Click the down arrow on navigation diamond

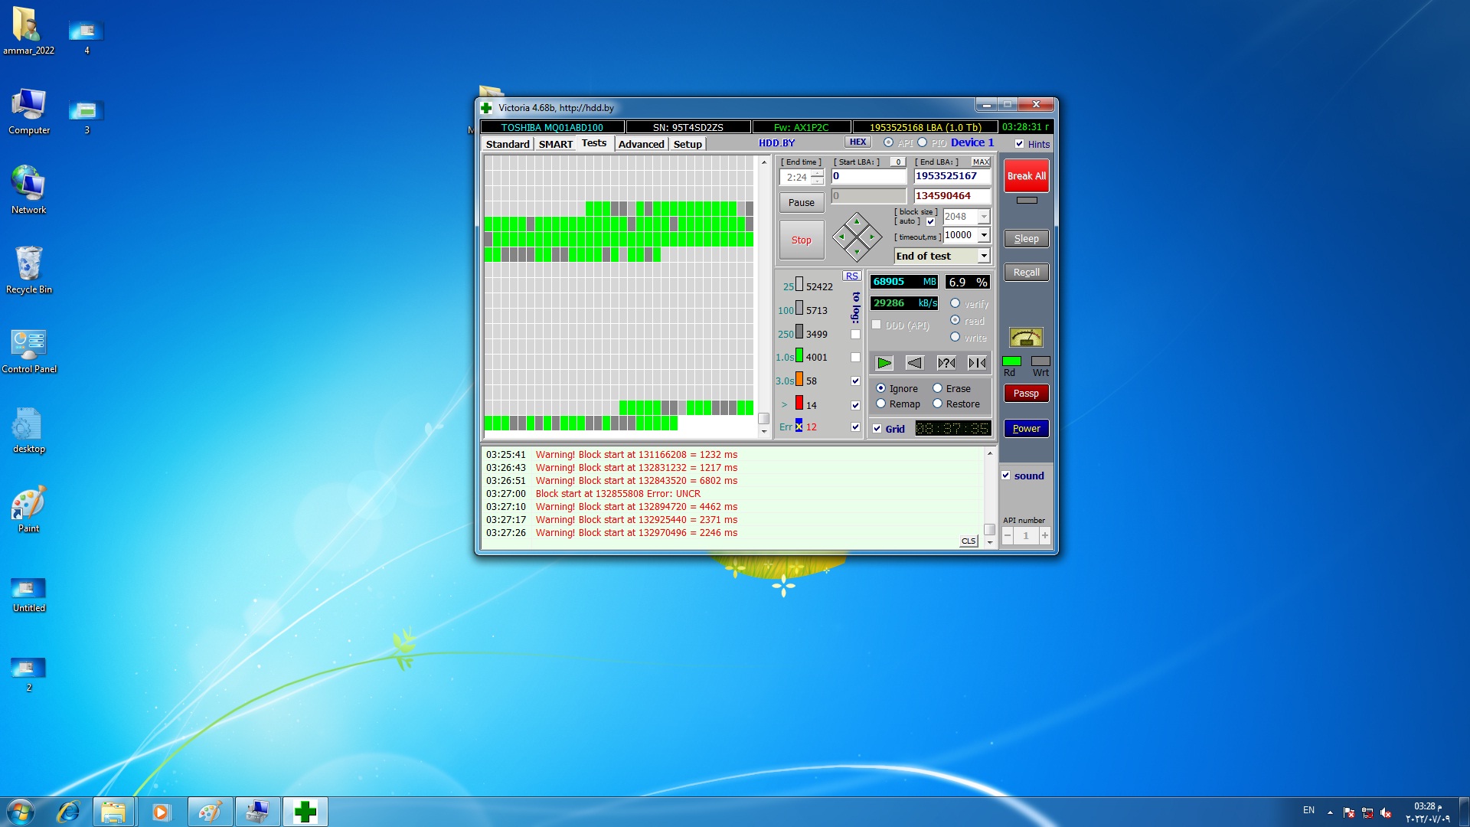(857, 252)
